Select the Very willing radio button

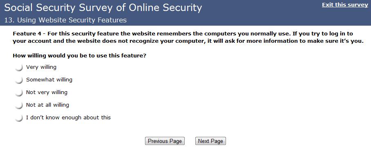[x=19, y=68]
